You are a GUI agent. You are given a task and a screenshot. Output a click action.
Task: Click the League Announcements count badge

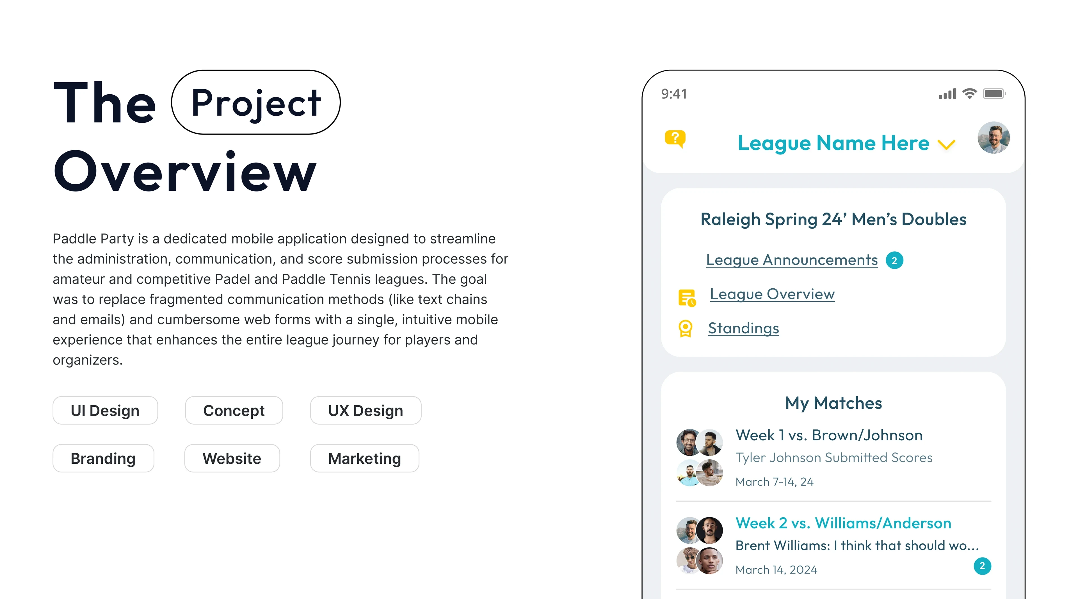894,260
